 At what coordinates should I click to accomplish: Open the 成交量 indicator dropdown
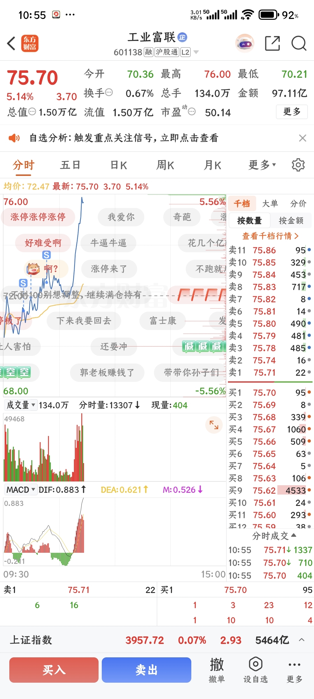(21, 405)
